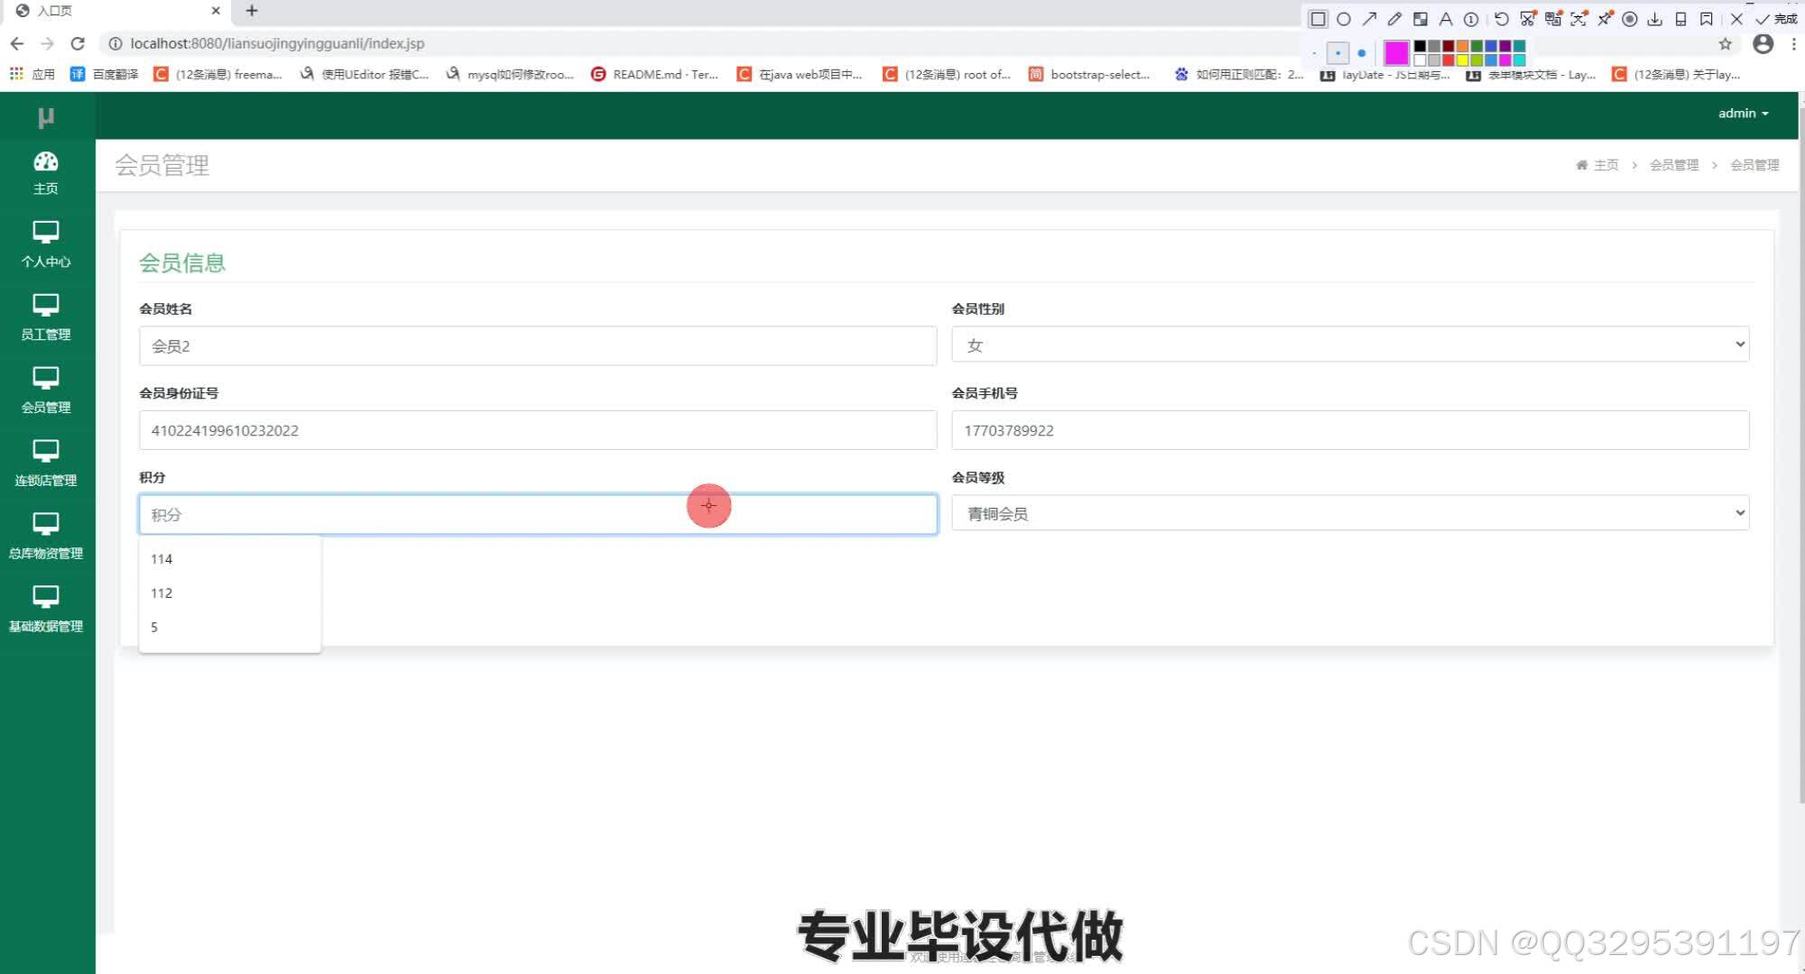
Task: Open the Chrome profile avatar
Action: coord(1763,43)
